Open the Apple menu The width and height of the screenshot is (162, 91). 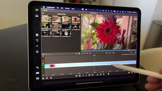pyautogui.click(x=44, y=7)
